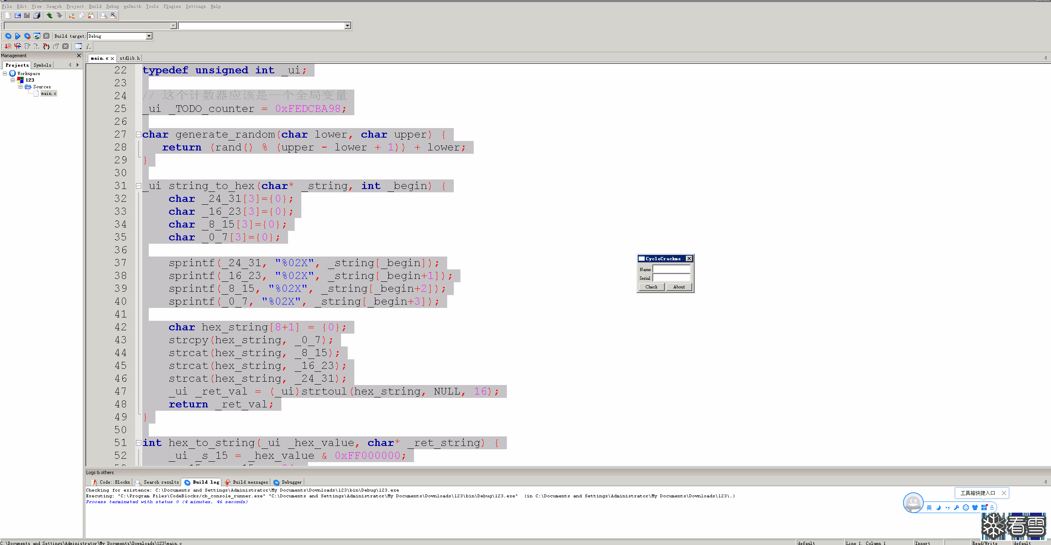Collapse the generate_random function fold marker
Screen dimensions: 1051x545
click(138, 134)
